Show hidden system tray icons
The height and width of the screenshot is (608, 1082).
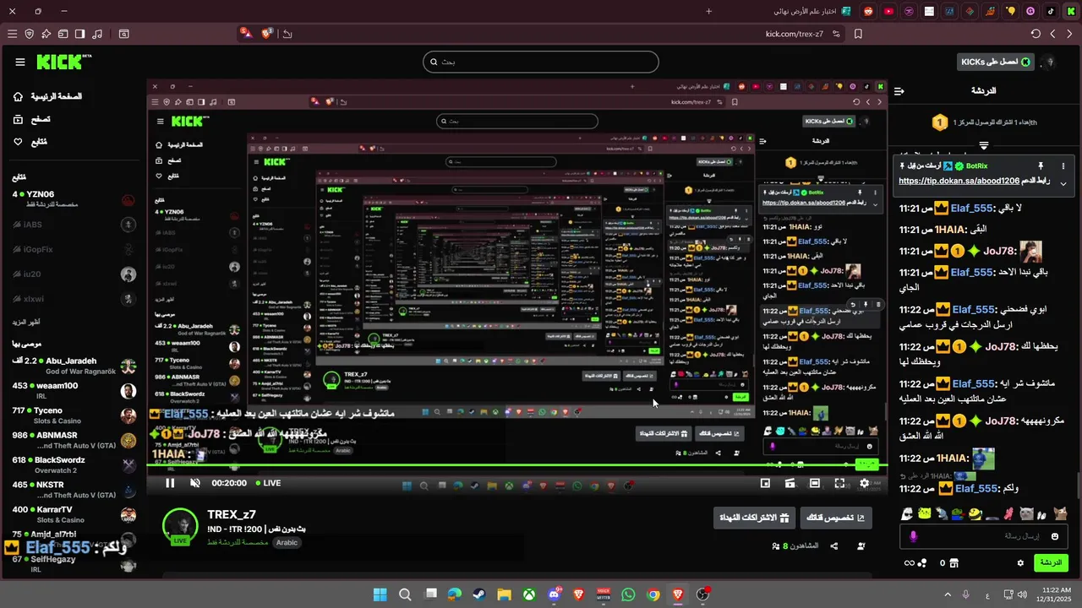pyautogui.click(x=947, y=594)
